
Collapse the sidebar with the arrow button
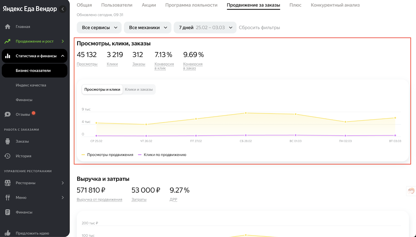tap(63, 9)
